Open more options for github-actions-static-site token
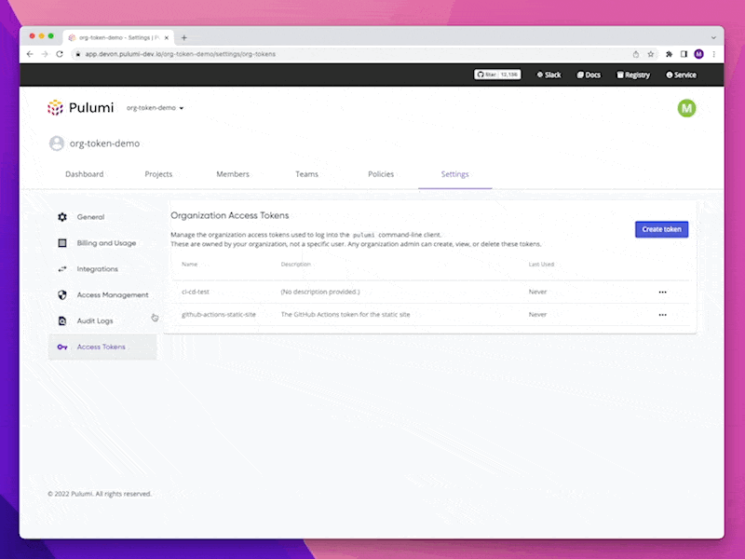The image size is (745, 559). click(662, 315)
